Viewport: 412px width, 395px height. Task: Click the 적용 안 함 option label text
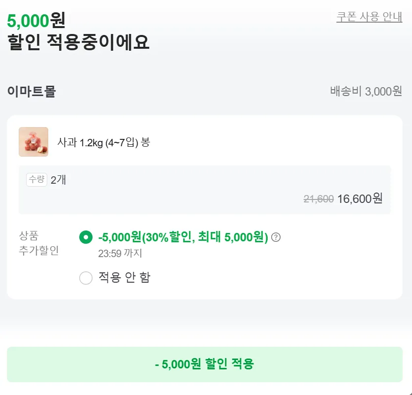[x=124, y=278]
